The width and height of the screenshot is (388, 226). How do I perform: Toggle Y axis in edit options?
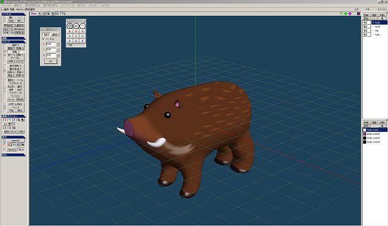(10, 120)
